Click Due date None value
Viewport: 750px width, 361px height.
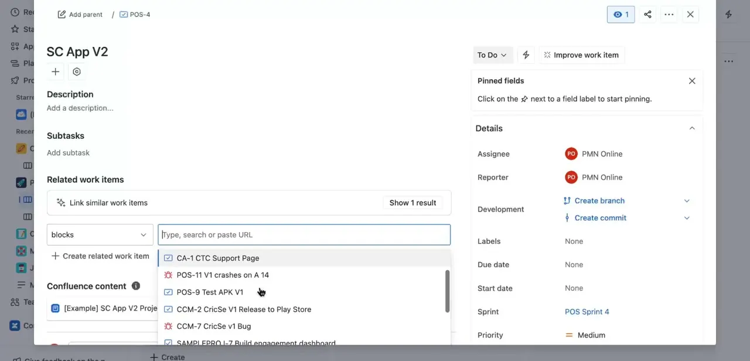(x=574, y=264)
